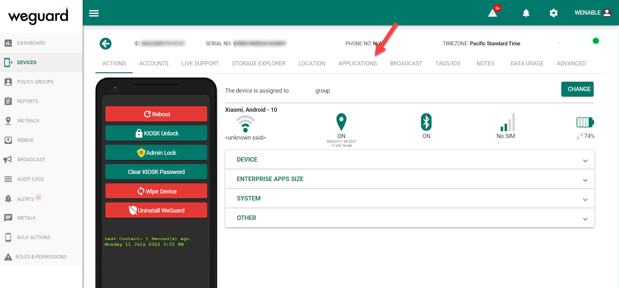Click the battery level icon

click(585, 122)
